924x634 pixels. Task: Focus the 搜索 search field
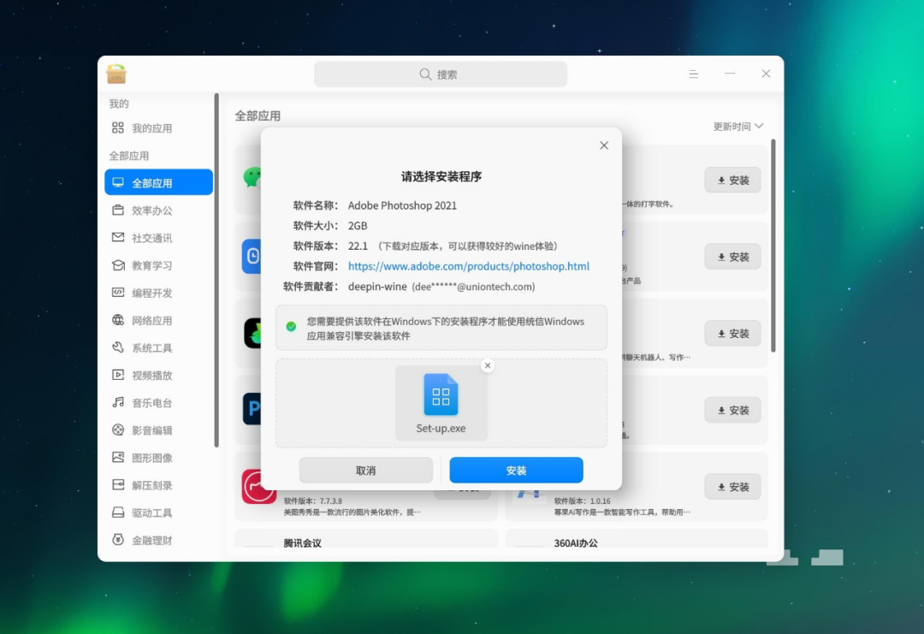point(441,74)
